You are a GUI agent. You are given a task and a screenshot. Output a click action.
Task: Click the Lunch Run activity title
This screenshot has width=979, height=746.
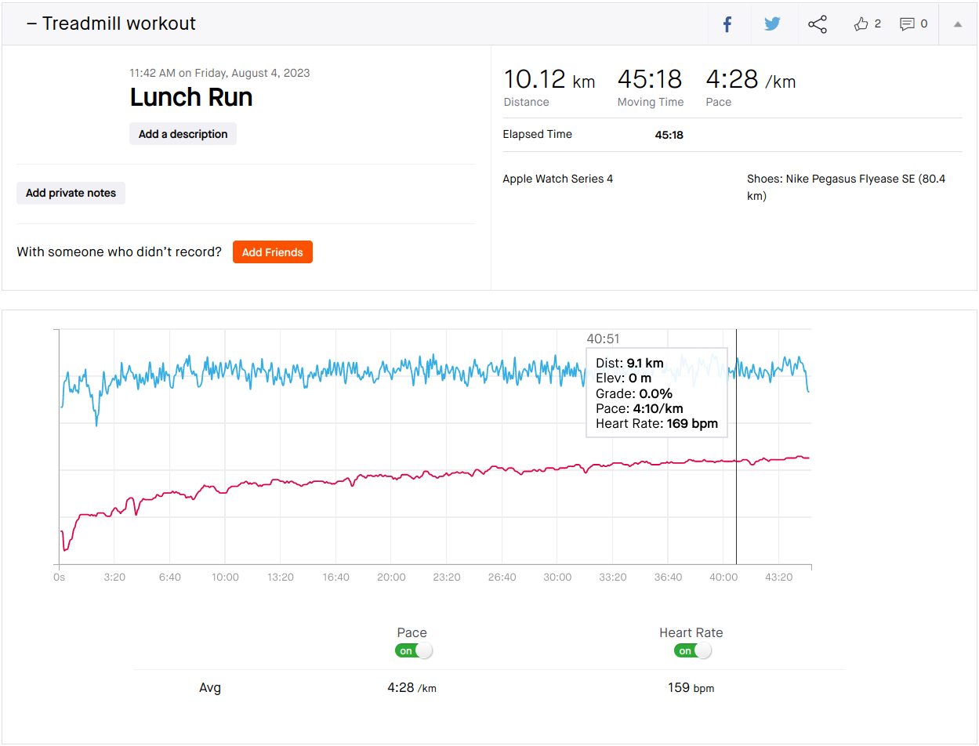191,97
